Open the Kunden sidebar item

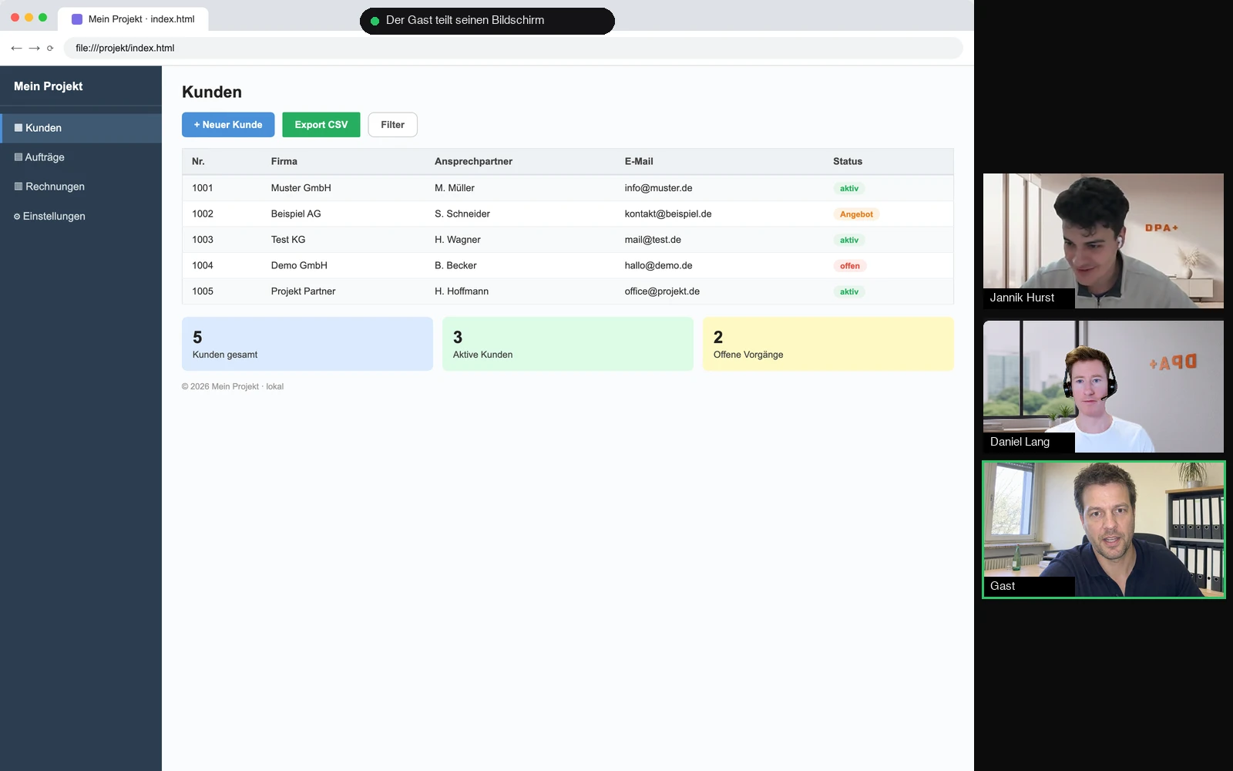(81, 128)
